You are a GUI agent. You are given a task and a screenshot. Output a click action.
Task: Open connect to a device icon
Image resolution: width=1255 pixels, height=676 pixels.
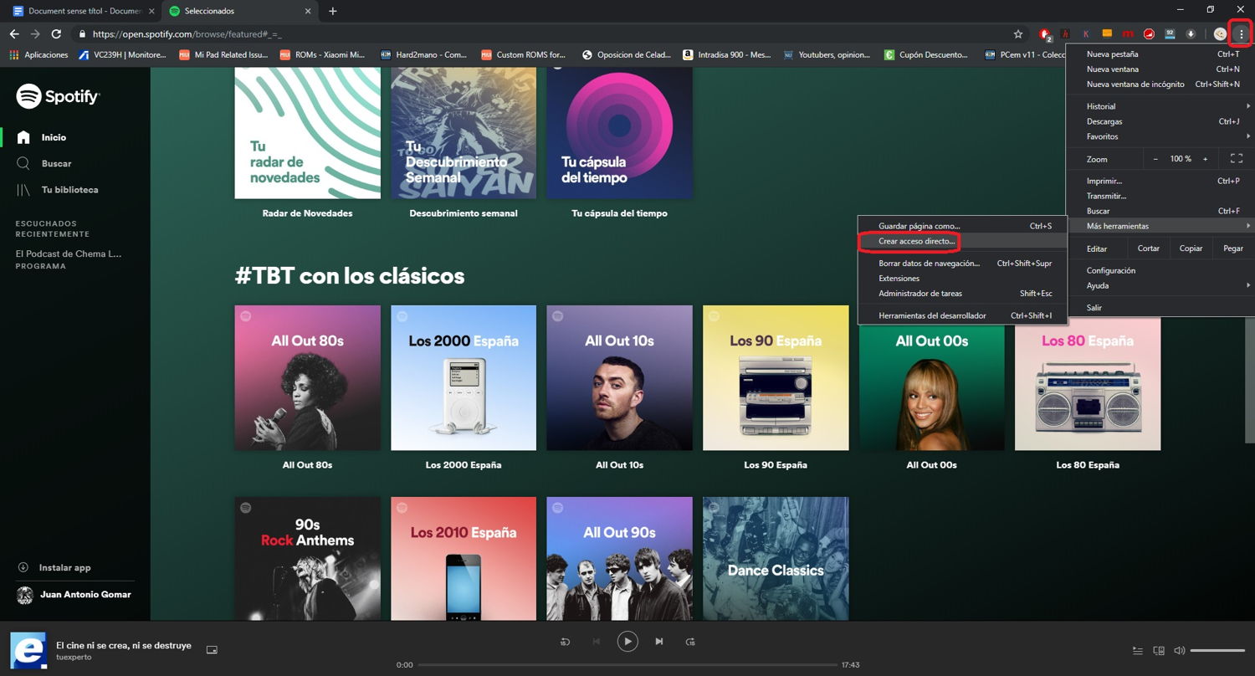(1159, 650)
